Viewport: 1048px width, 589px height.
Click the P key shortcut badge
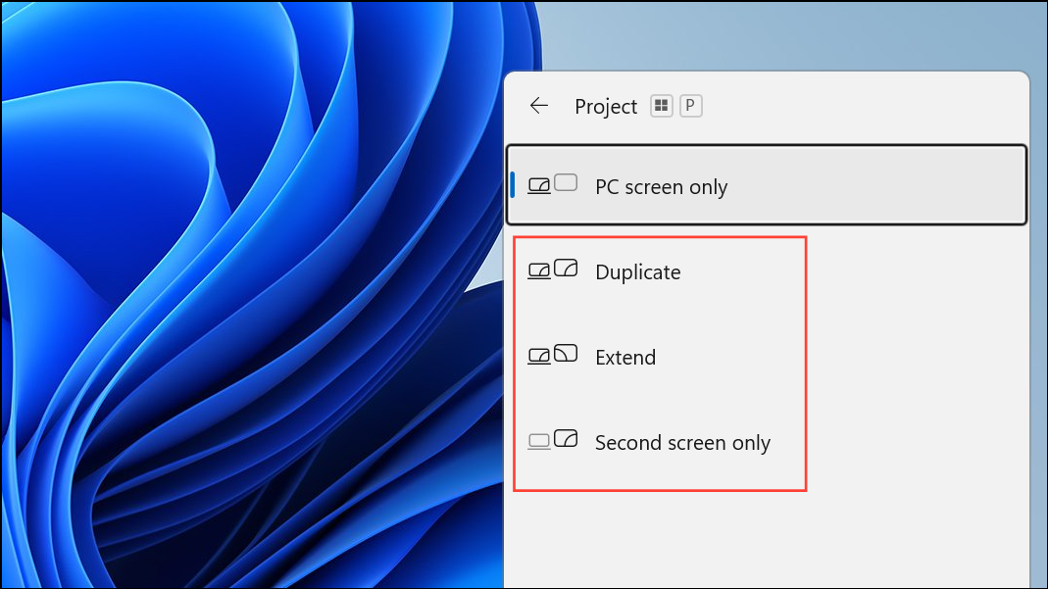690,105
